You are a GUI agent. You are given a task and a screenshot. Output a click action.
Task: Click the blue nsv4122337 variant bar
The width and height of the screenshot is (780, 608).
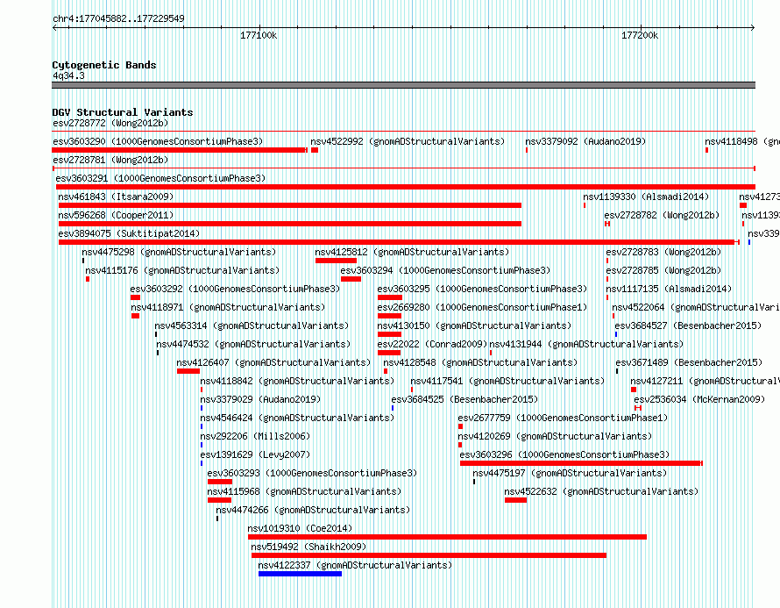coord(300,574)
